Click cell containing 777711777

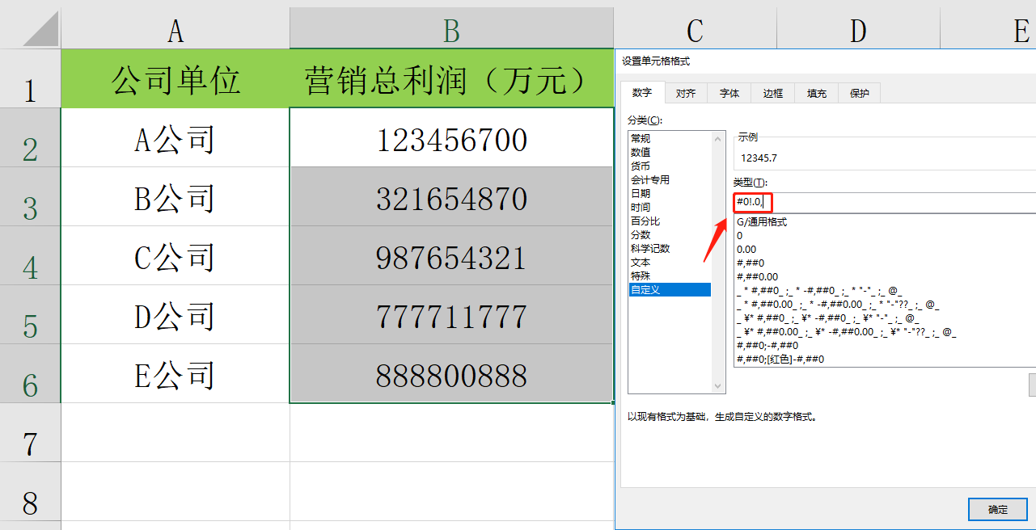point(451,314)
